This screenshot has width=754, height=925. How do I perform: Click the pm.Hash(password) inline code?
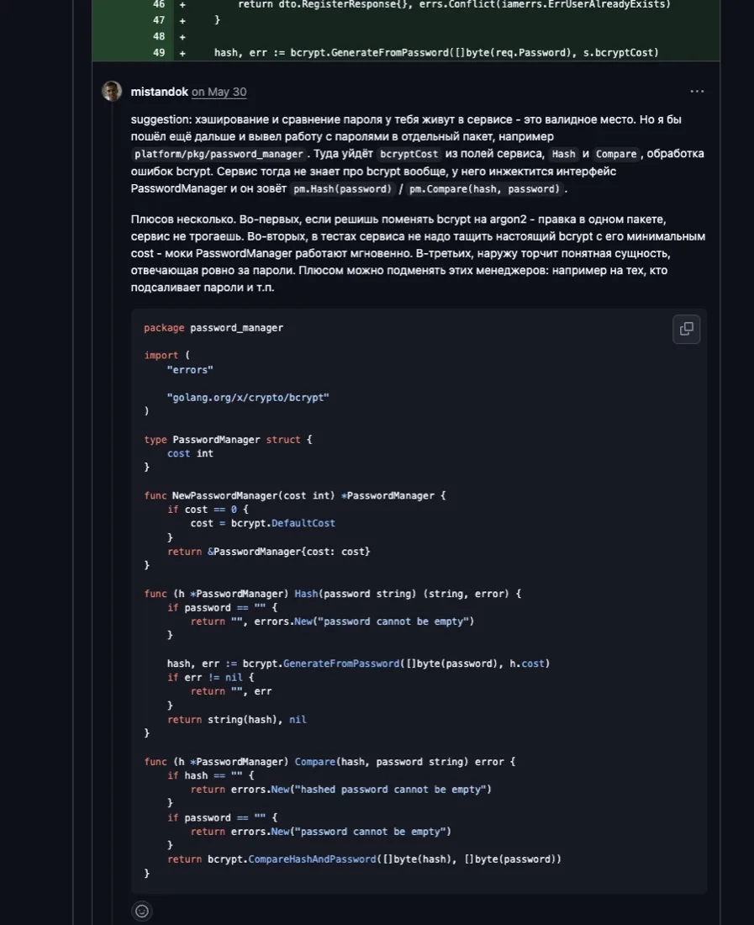(x=342, y=189)
